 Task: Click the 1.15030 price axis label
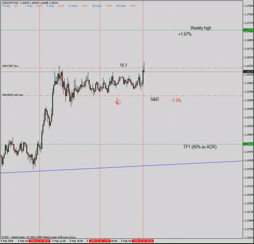[x=249, y=126]
